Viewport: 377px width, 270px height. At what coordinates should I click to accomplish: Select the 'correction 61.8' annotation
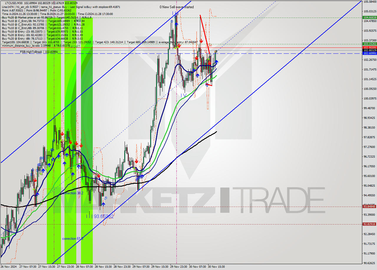pyautogui.click(x=73, y=239)
